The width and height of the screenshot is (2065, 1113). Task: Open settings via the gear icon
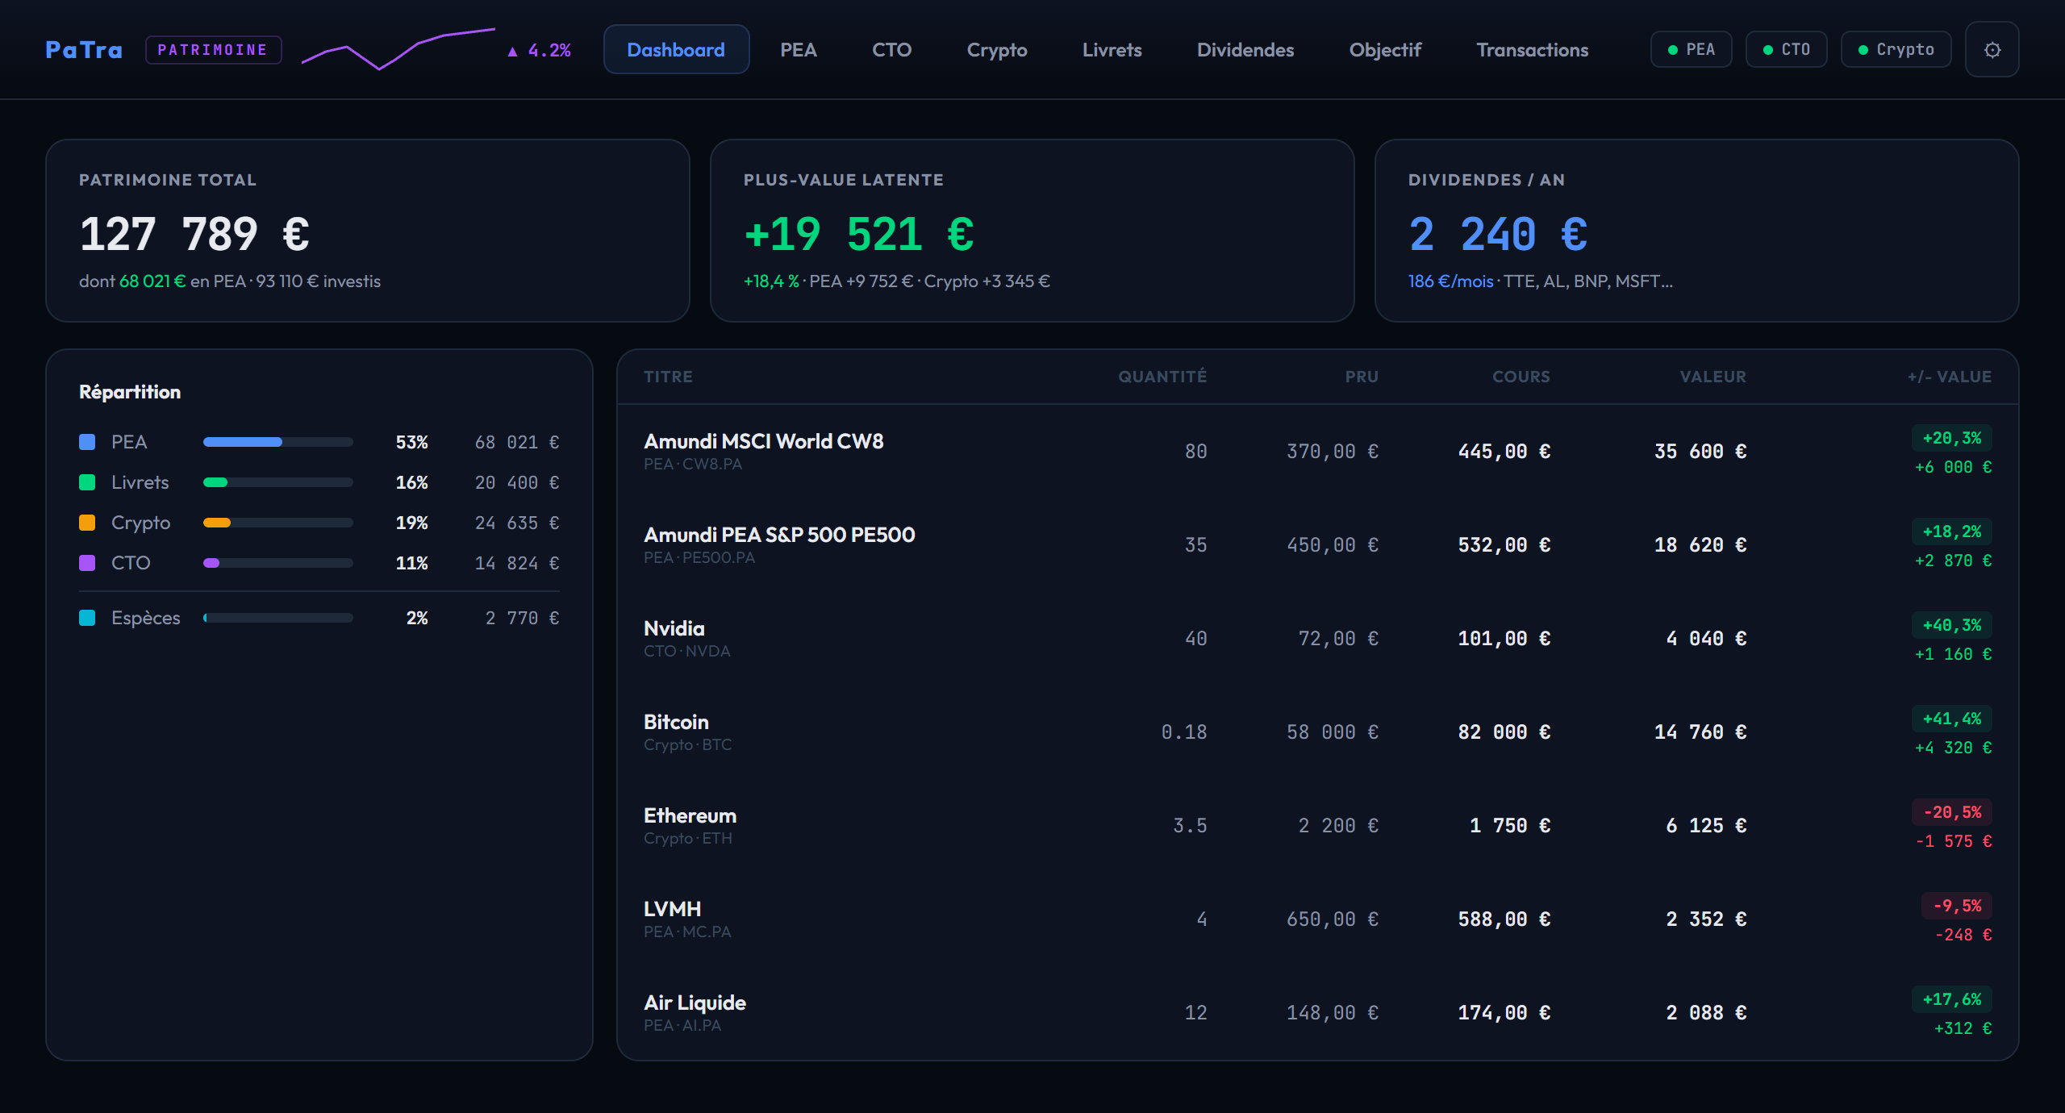[x=1992, y=49]
